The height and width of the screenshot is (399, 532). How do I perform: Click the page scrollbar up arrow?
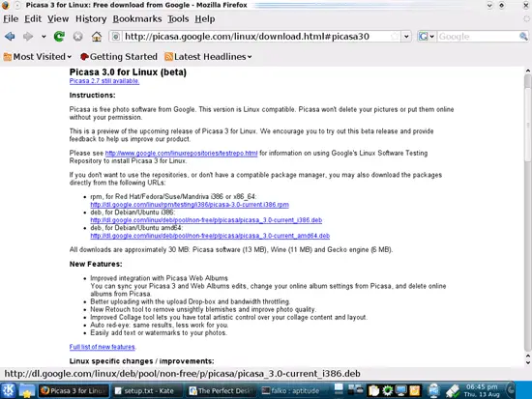point(527,71)
